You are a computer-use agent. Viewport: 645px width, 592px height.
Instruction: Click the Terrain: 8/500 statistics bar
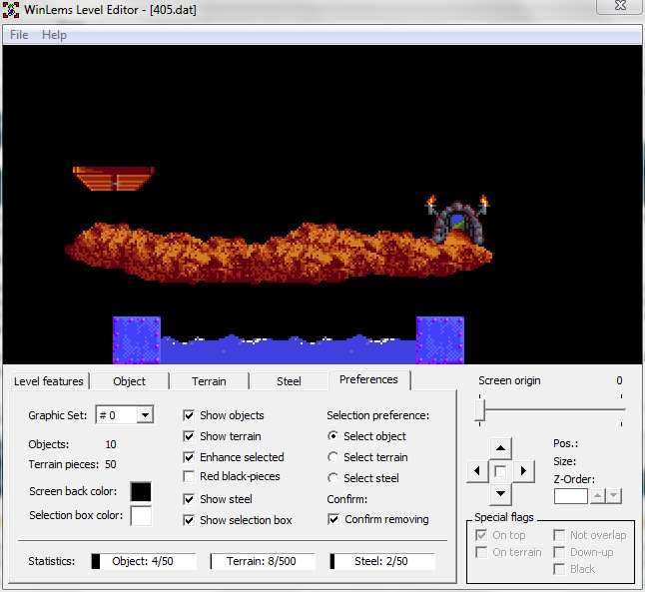pyautogui.click(x=263, y=562)
